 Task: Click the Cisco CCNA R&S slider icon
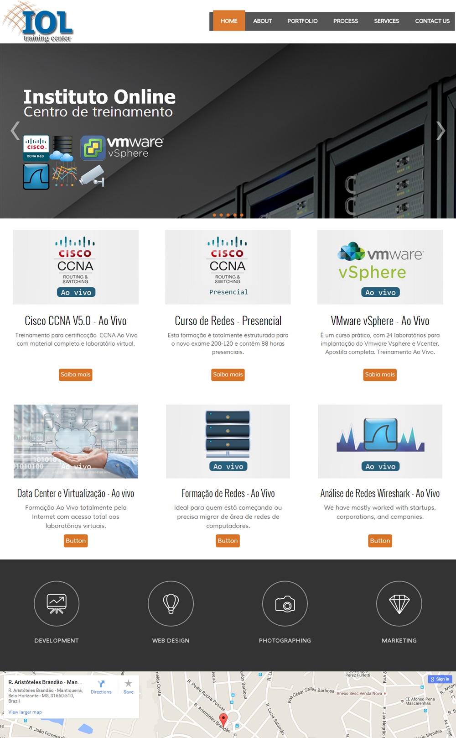coord(36,148)
